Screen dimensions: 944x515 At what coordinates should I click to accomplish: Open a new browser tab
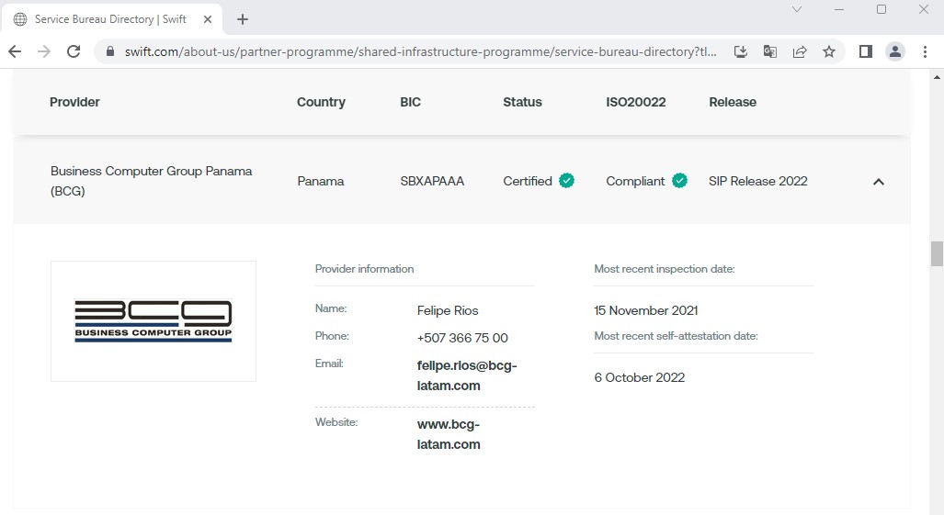pyautogui.click(x=243, y=19)
